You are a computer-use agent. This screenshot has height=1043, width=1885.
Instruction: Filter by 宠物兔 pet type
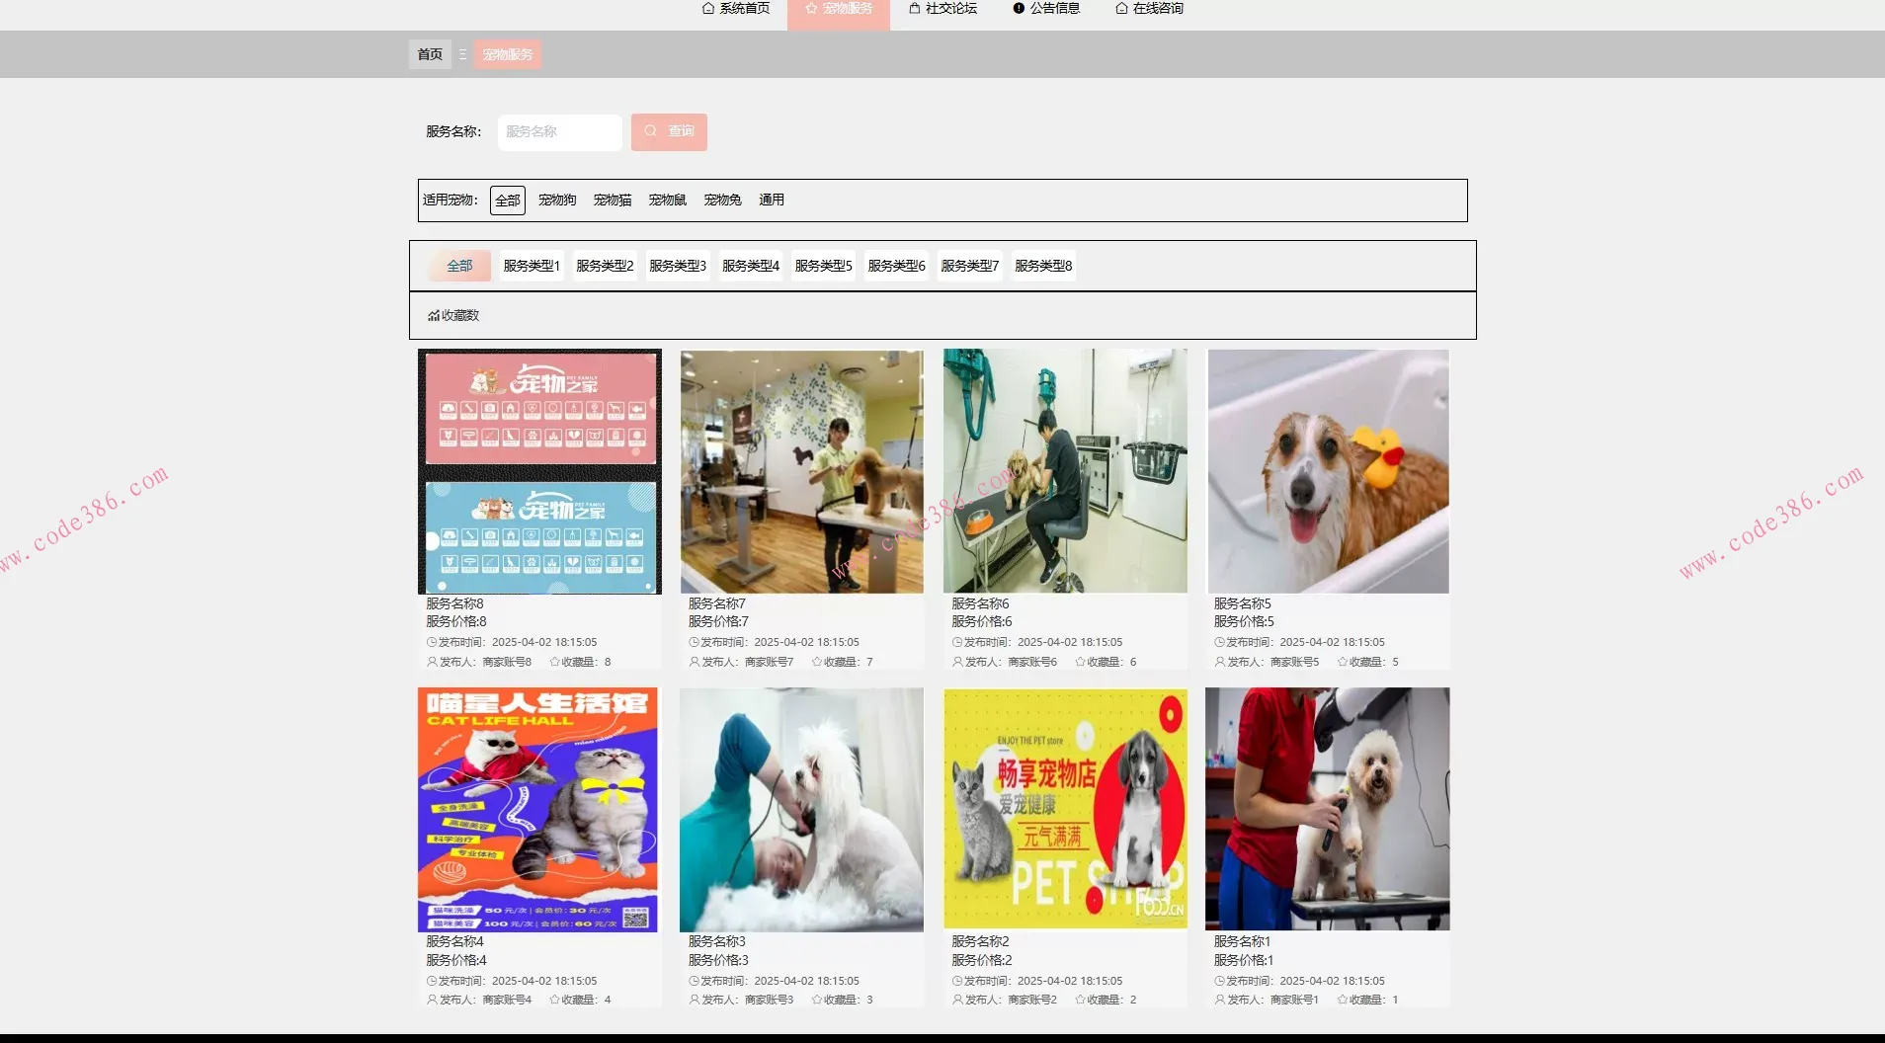[x=723, y=201]
